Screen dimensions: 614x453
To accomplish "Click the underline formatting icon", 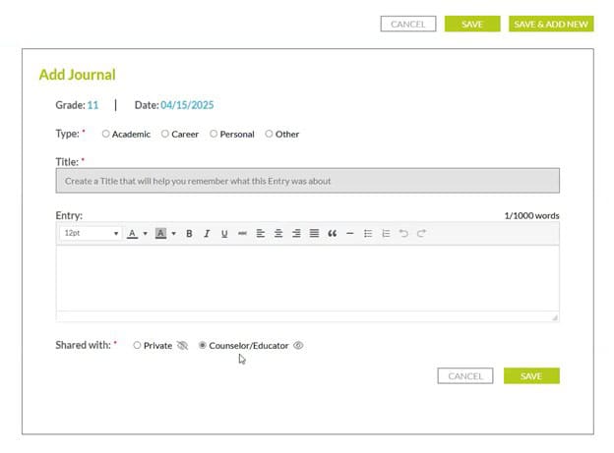I will click(224, 234).
